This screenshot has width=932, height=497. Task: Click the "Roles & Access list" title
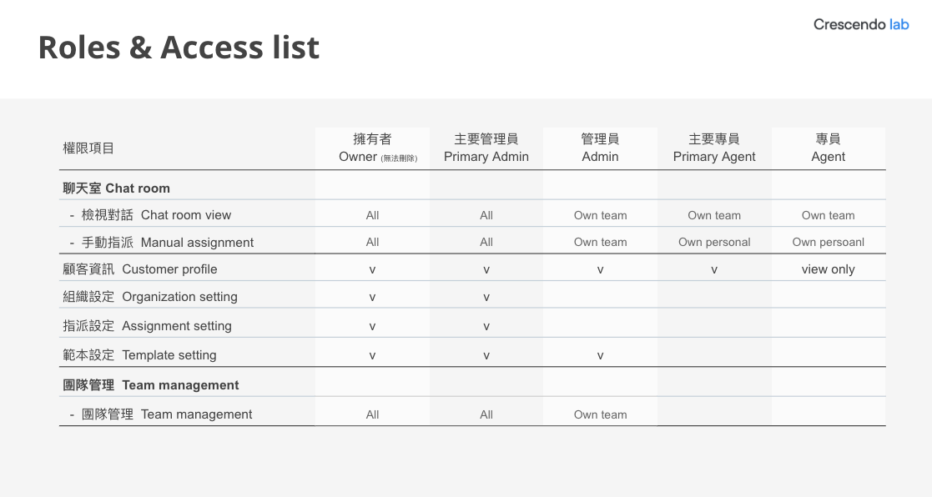tap(179, 48)
